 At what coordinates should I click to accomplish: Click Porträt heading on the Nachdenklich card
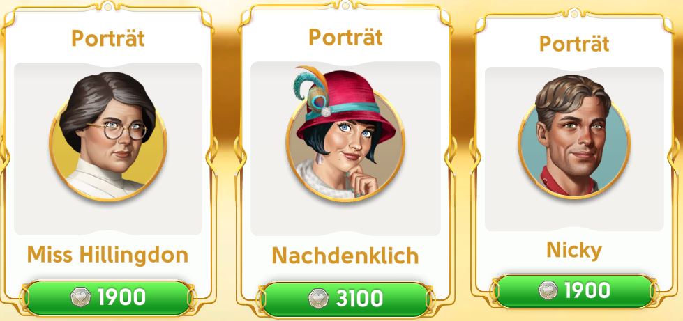(346, 37)
